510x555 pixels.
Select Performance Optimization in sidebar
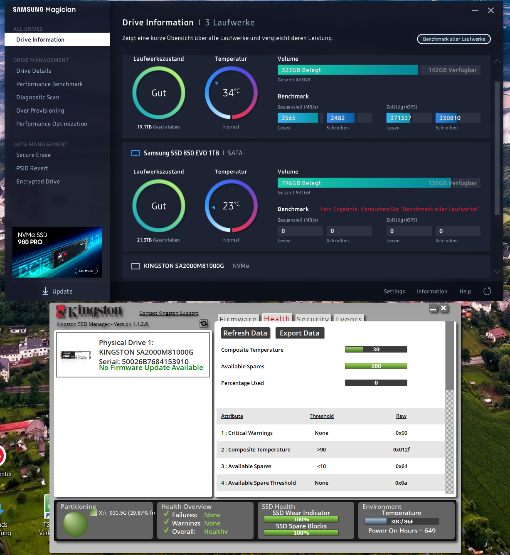(52, 124)
